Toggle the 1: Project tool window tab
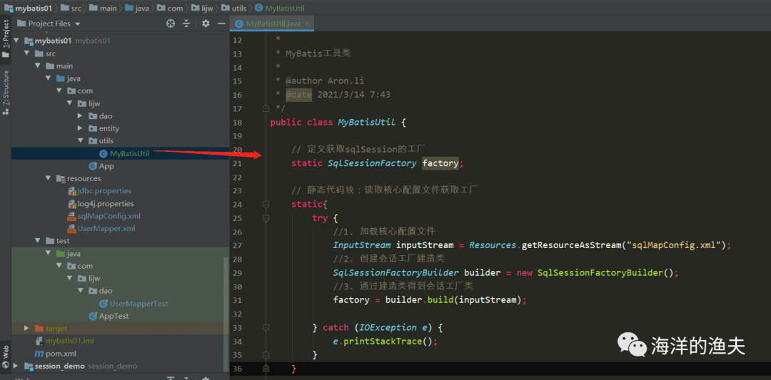 6,38
